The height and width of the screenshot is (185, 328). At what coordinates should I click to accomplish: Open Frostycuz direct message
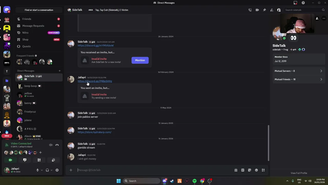(x=39, y=112)
